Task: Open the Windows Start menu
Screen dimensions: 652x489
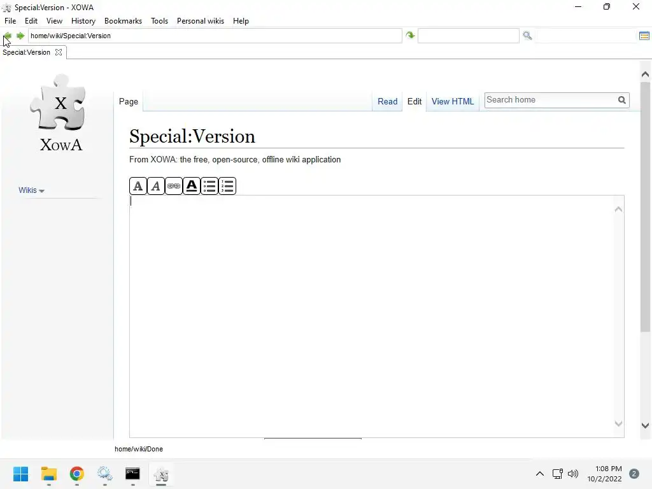Action: pos(21,474)
